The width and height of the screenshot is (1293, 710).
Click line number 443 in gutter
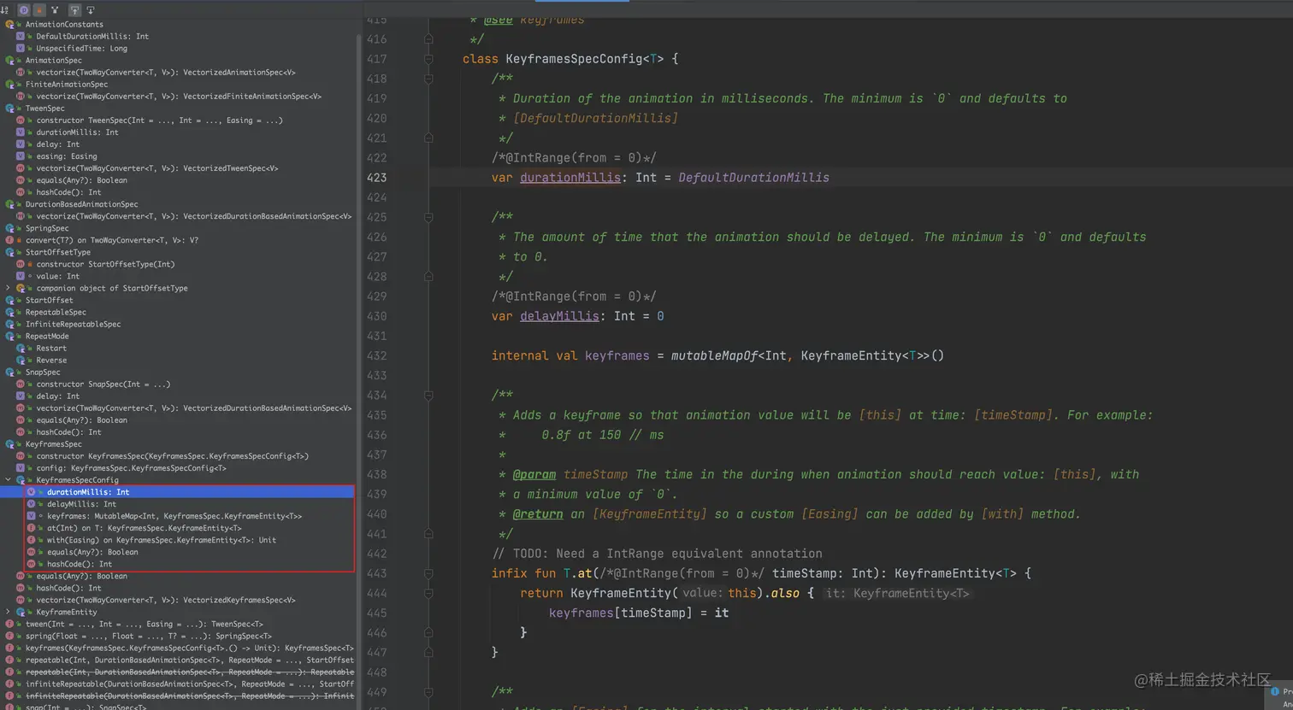376,573
